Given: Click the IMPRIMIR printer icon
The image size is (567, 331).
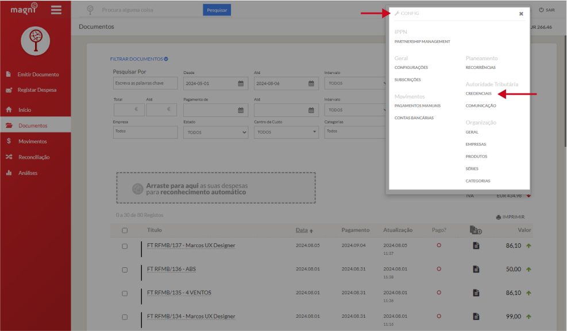Looking at the screenshot, I should (x=499, y=217).
